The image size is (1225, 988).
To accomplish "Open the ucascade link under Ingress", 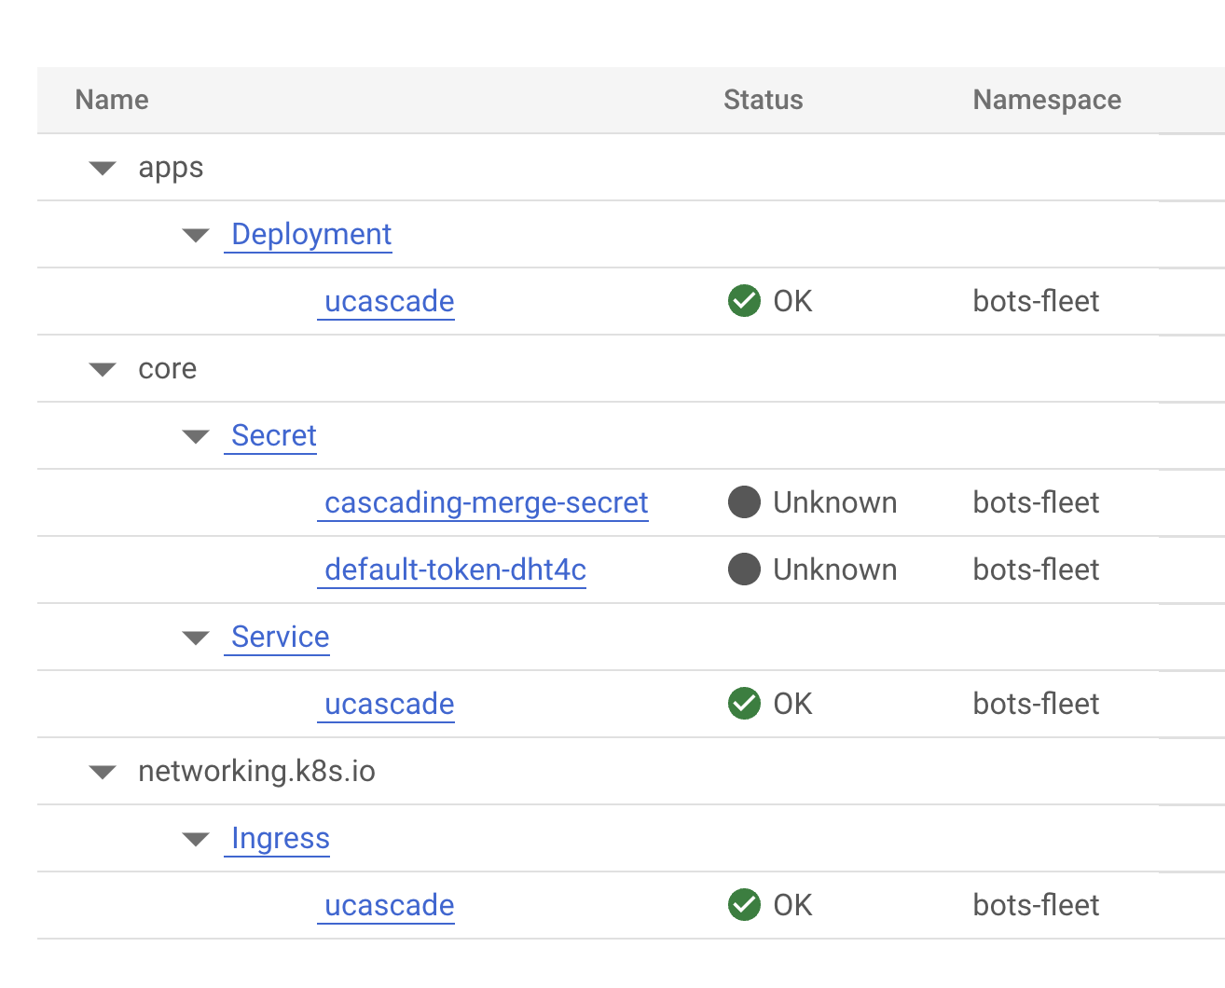I will tap(389, 905).
